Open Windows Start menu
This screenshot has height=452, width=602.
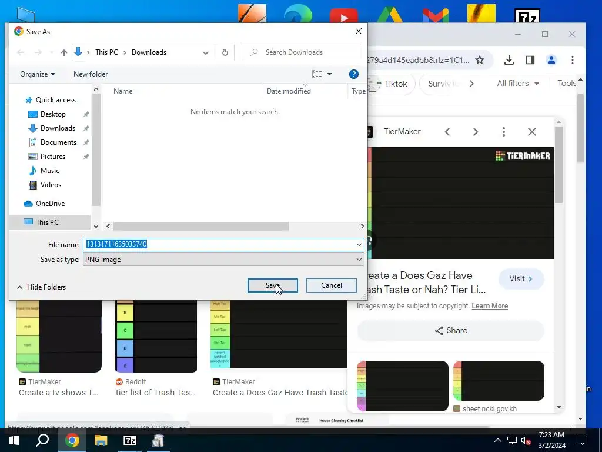pos(14,440)
